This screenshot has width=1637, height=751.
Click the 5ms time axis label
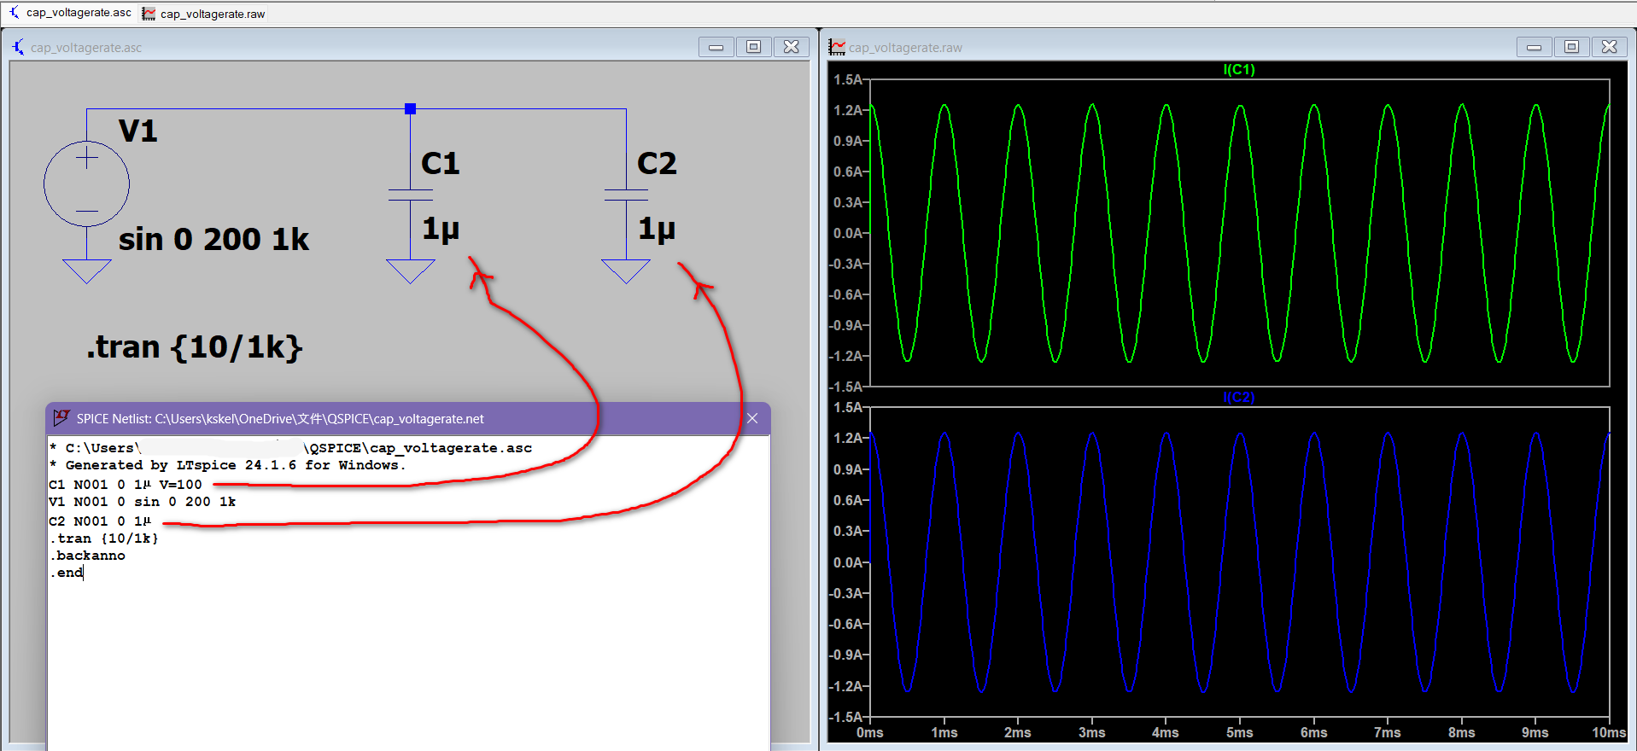[1240, 733]
